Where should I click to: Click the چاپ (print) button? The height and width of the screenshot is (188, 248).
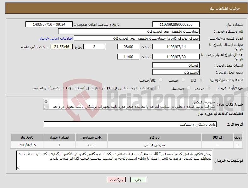pyautogui.click(x=138, y=180)
